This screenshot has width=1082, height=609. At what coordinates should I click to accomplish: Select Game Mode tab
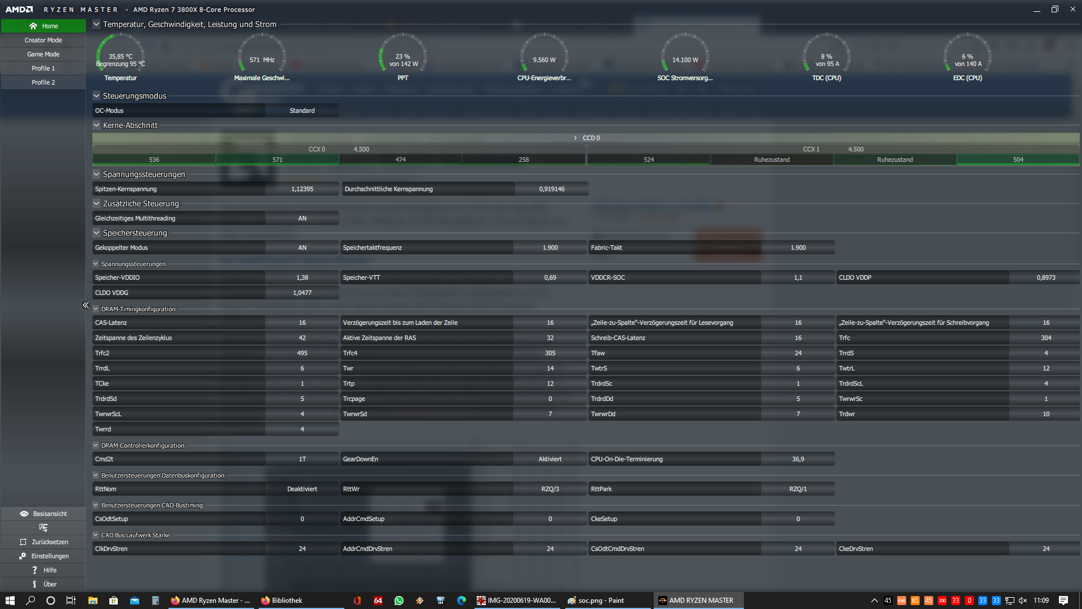(43, 54)
